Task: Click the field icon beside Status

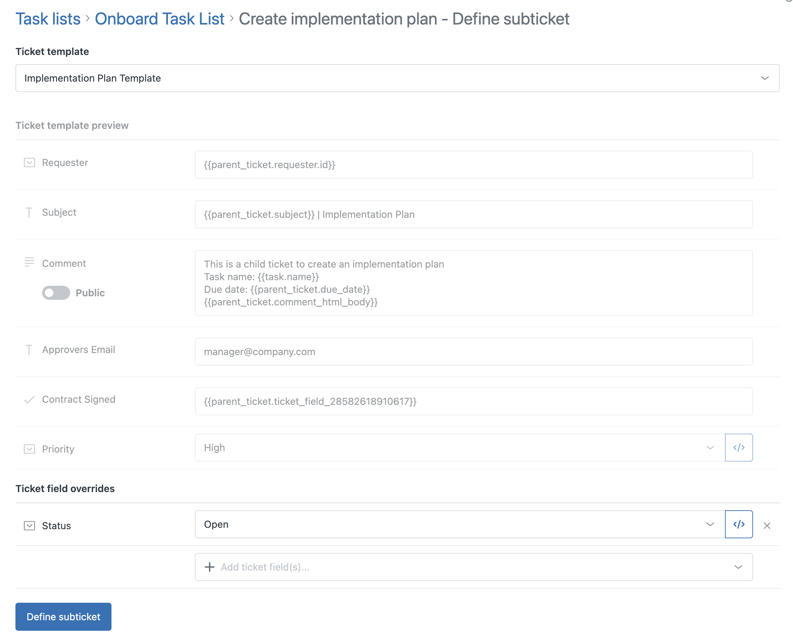Action: click(29, 525)
